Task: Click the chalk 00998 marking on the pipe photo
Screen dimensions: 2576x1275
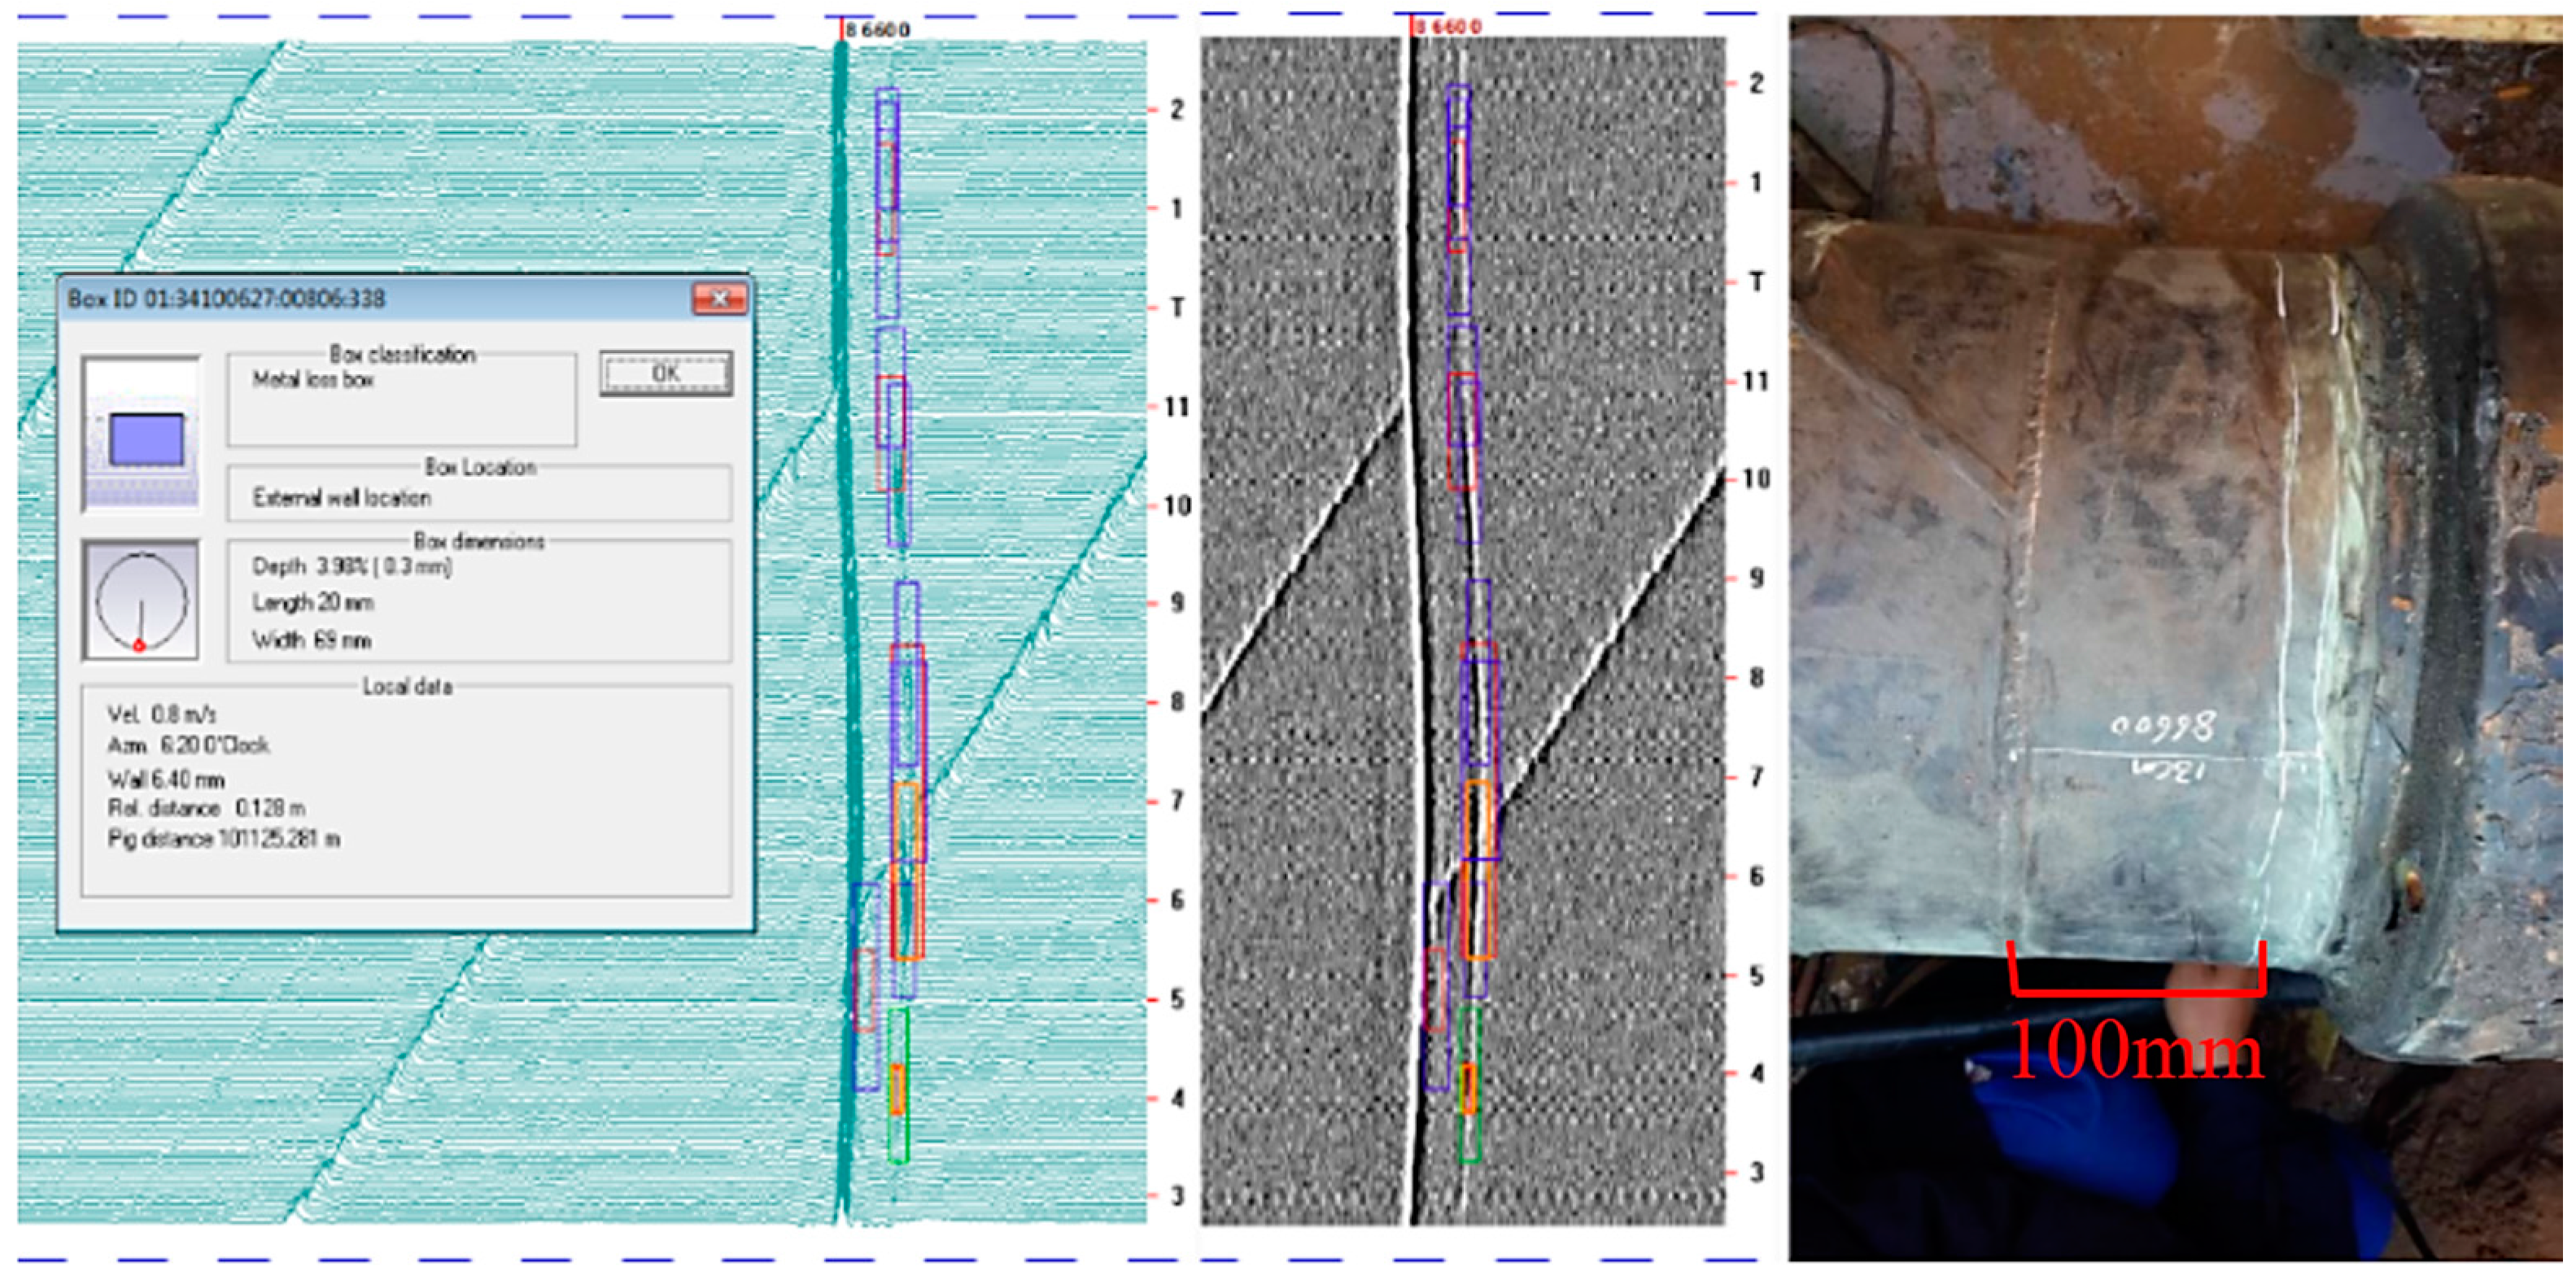Action: click(2163, 726)
